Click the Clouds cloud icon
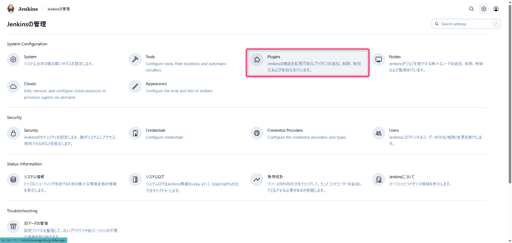Screen dimensions: 512x243 click(x=13, y=87)
